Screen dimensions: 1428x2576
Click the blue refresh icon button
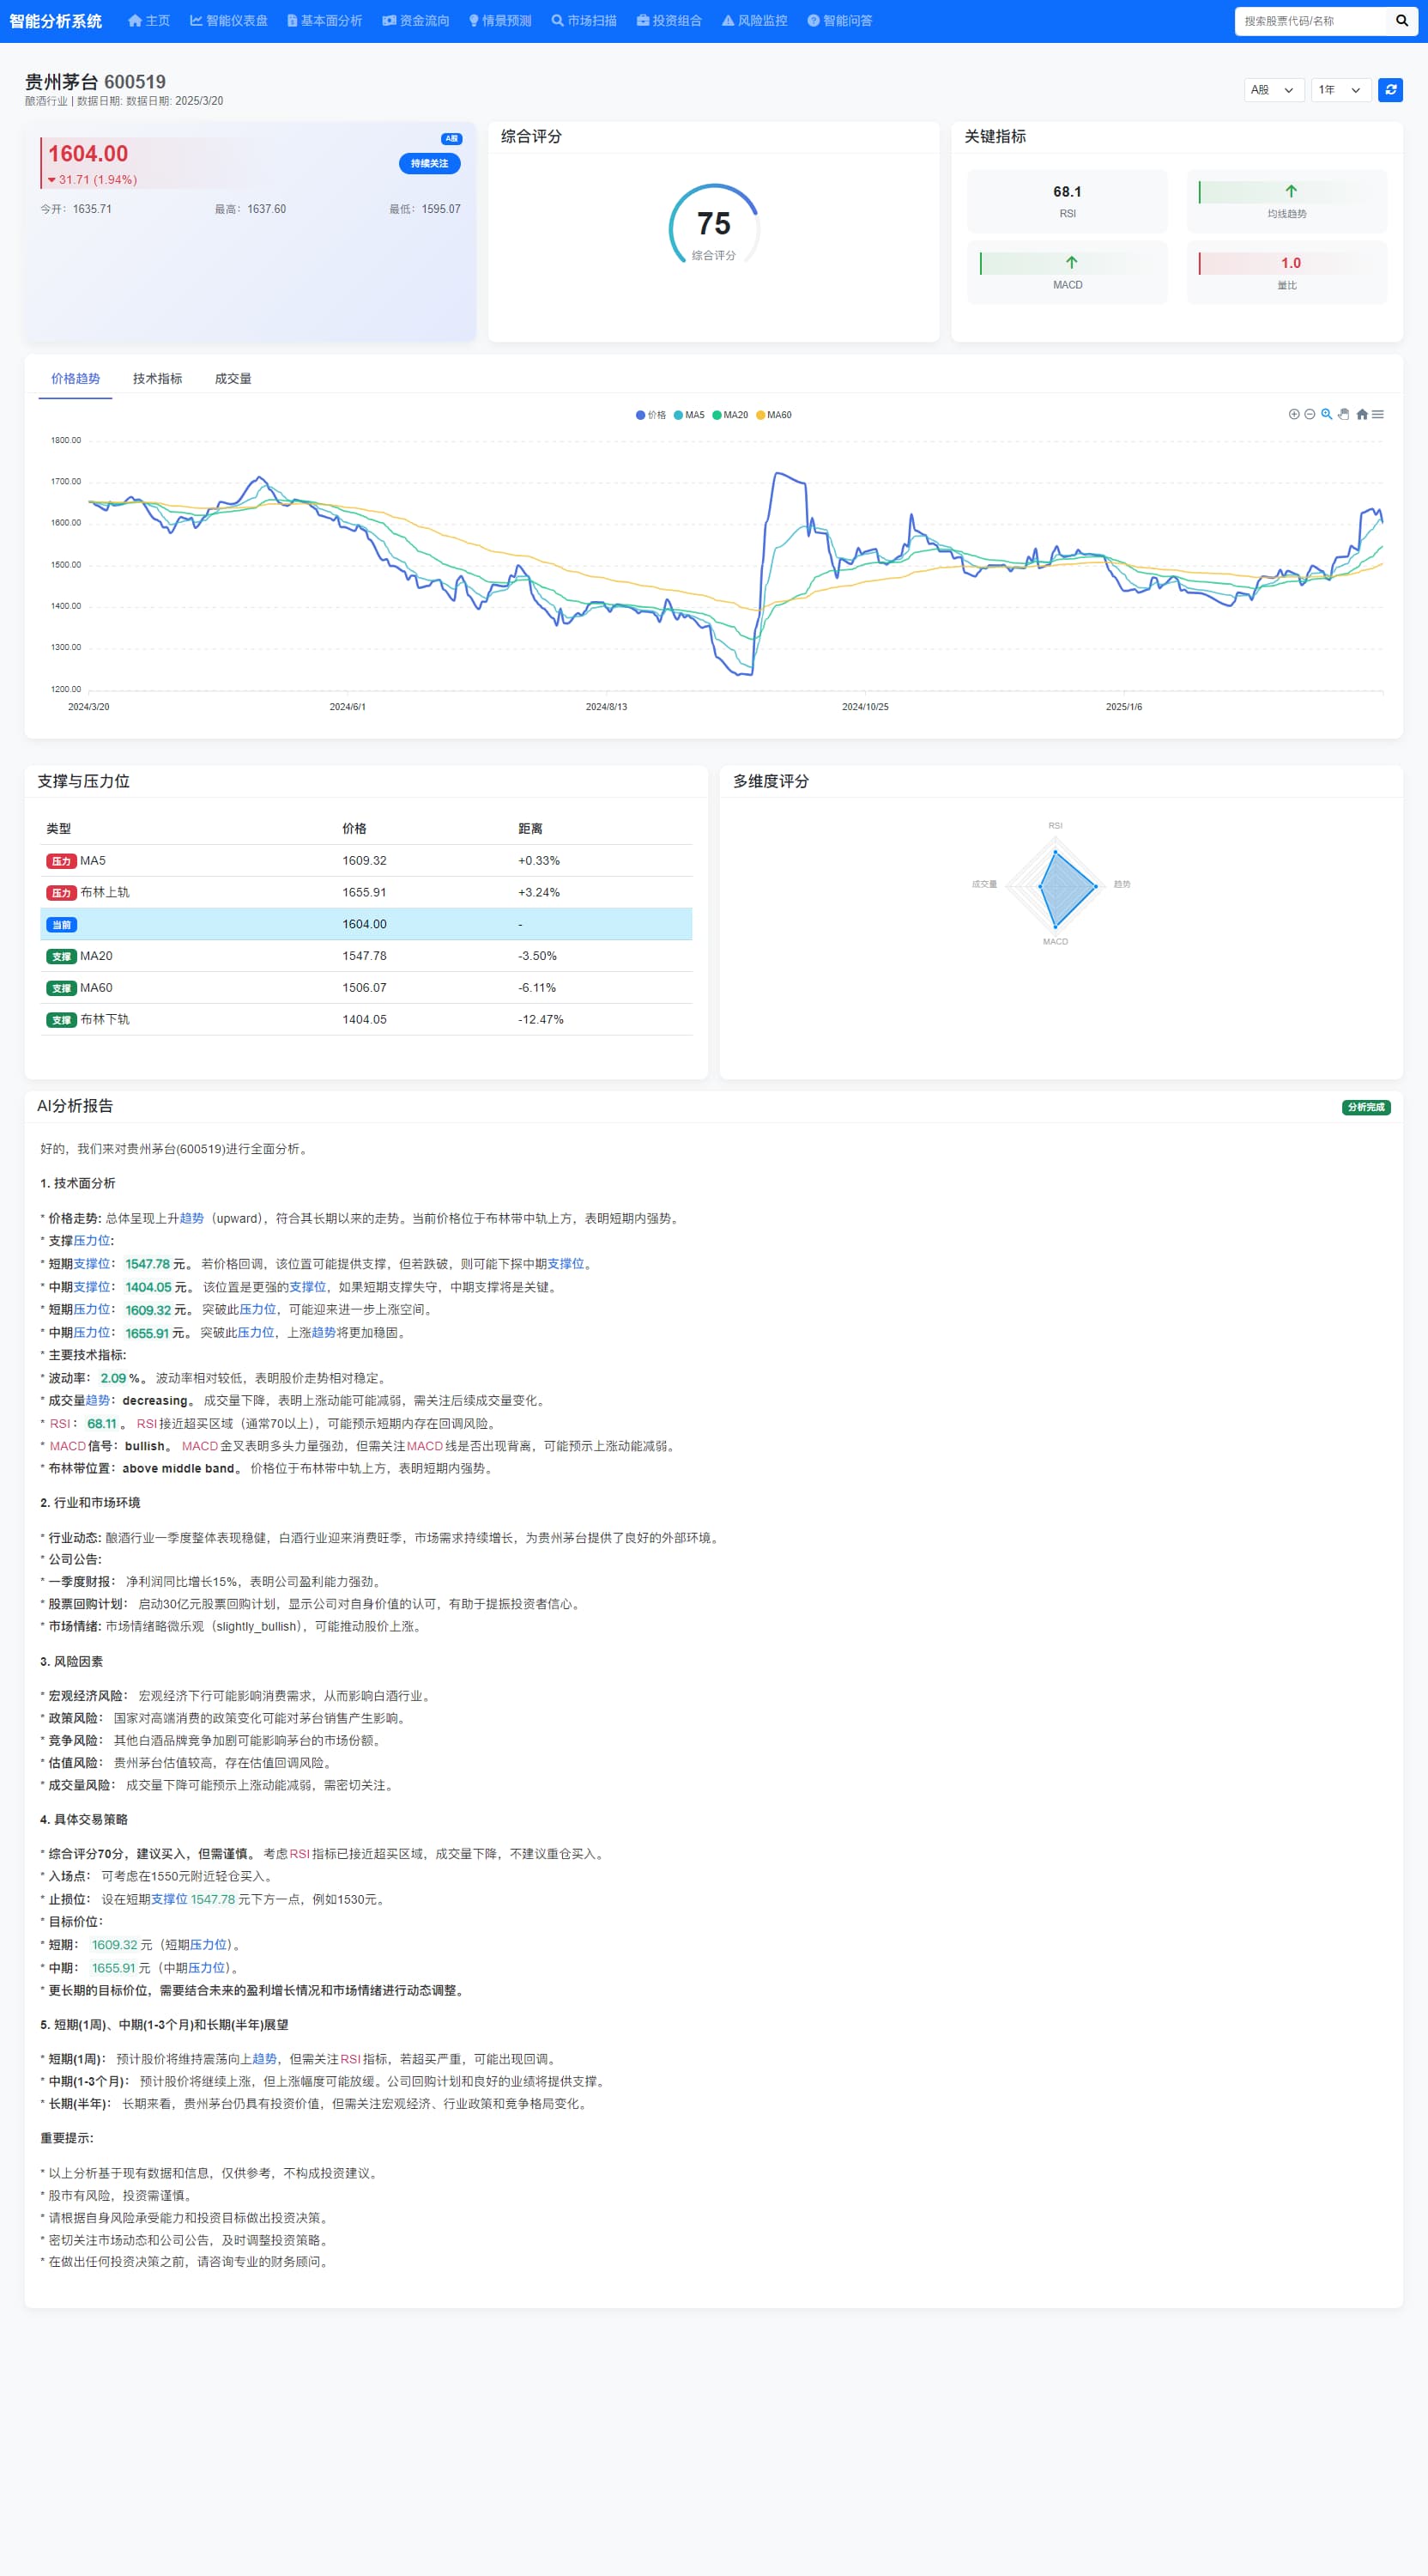1390,90
